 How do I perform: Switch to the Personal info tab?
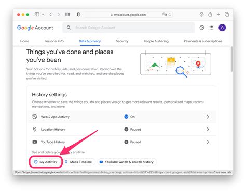point(54,41)
